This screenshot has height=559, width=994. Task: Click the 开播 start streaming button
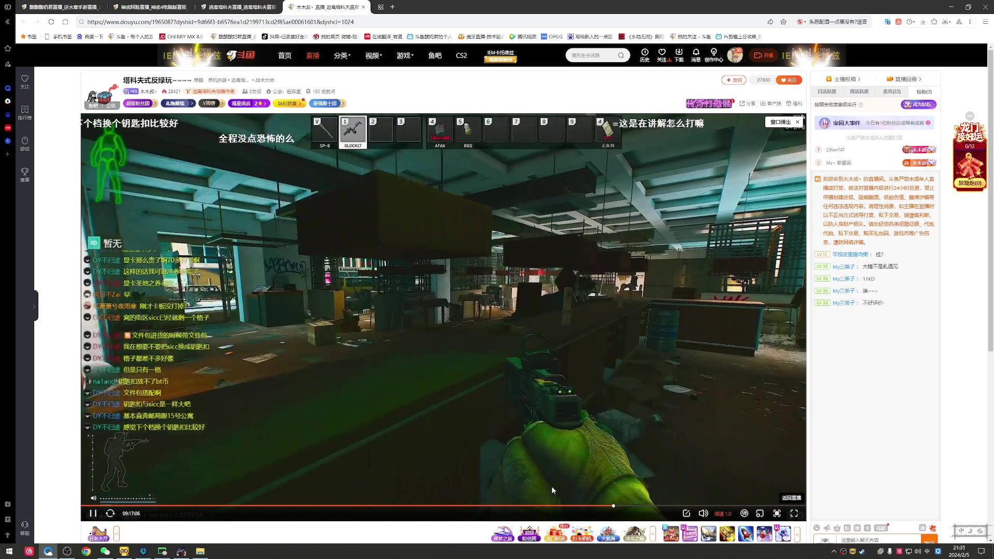(x=763, y=55)
